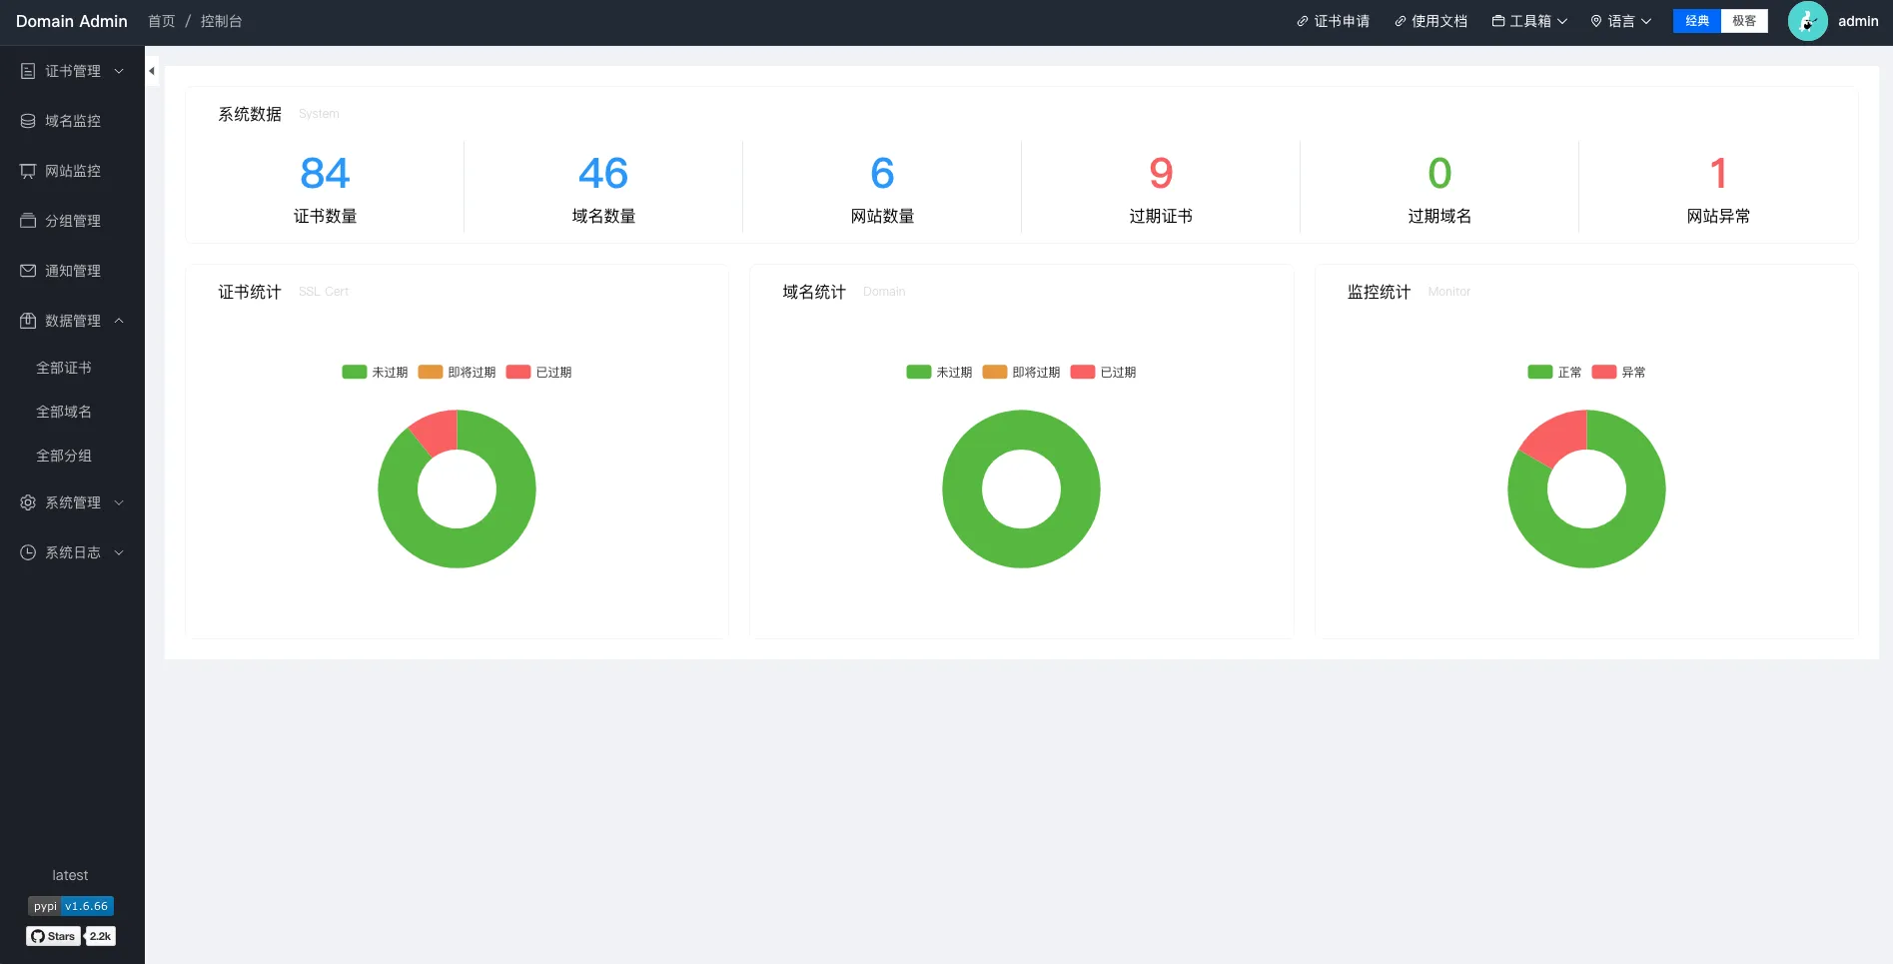1893x964 pixels.
Task: Open 全部域名 in the sidebar
Action: coord(64,412)
